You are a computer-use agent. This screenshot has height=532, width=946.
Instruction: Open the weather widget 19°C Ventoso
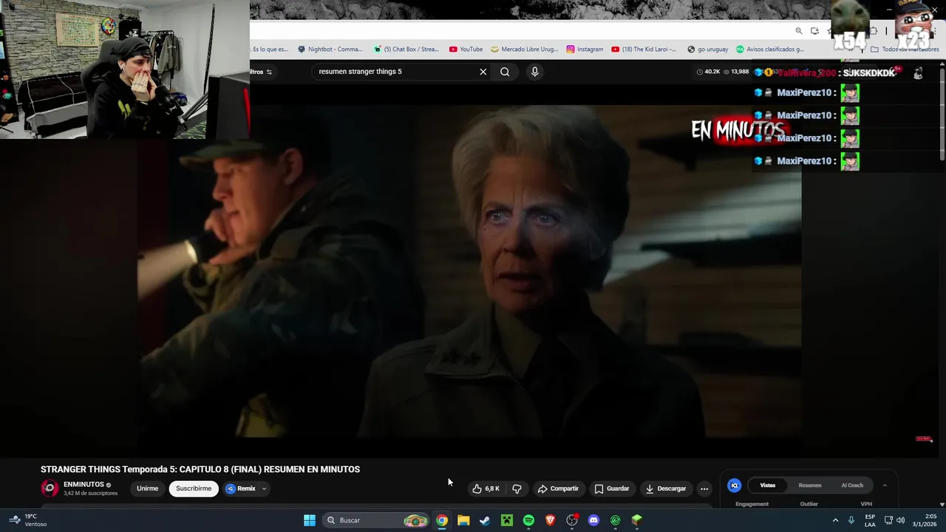pyautogui.click(x=27, y=520)
